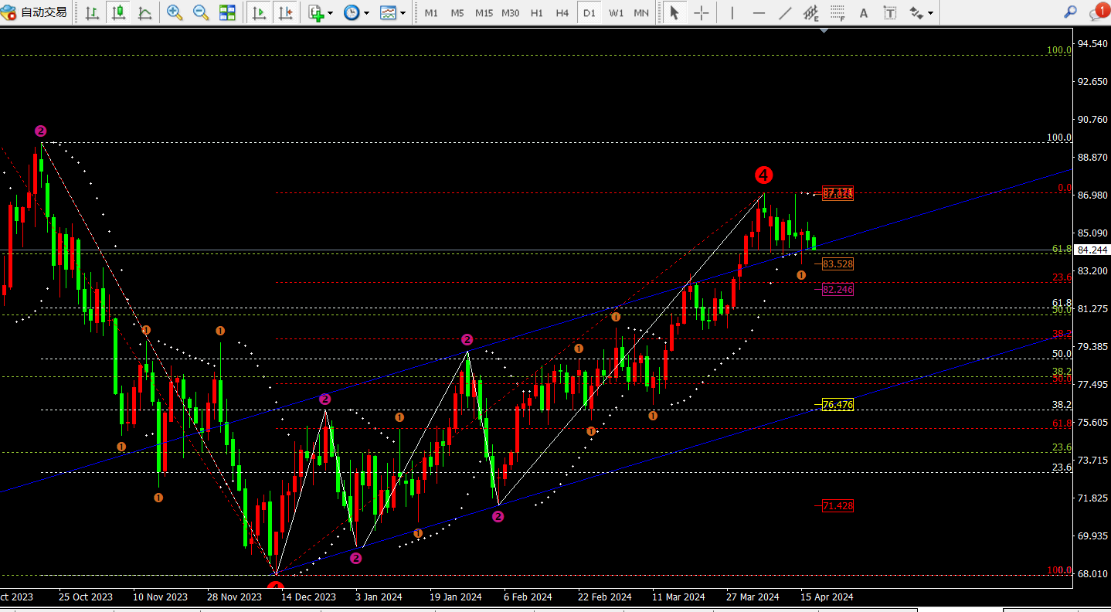
Task: Draw a vertical line on chart
Action: coord(732,12)
